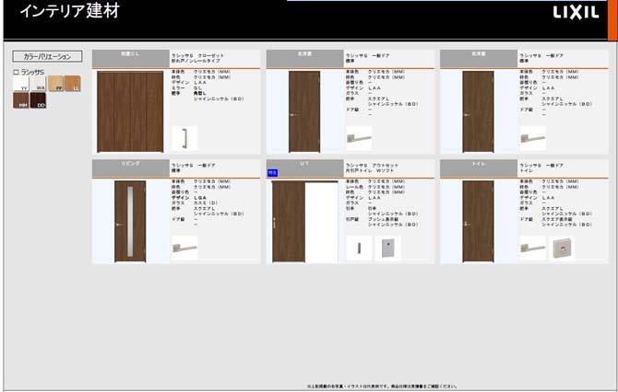Select the UT card header

(304, 168)
